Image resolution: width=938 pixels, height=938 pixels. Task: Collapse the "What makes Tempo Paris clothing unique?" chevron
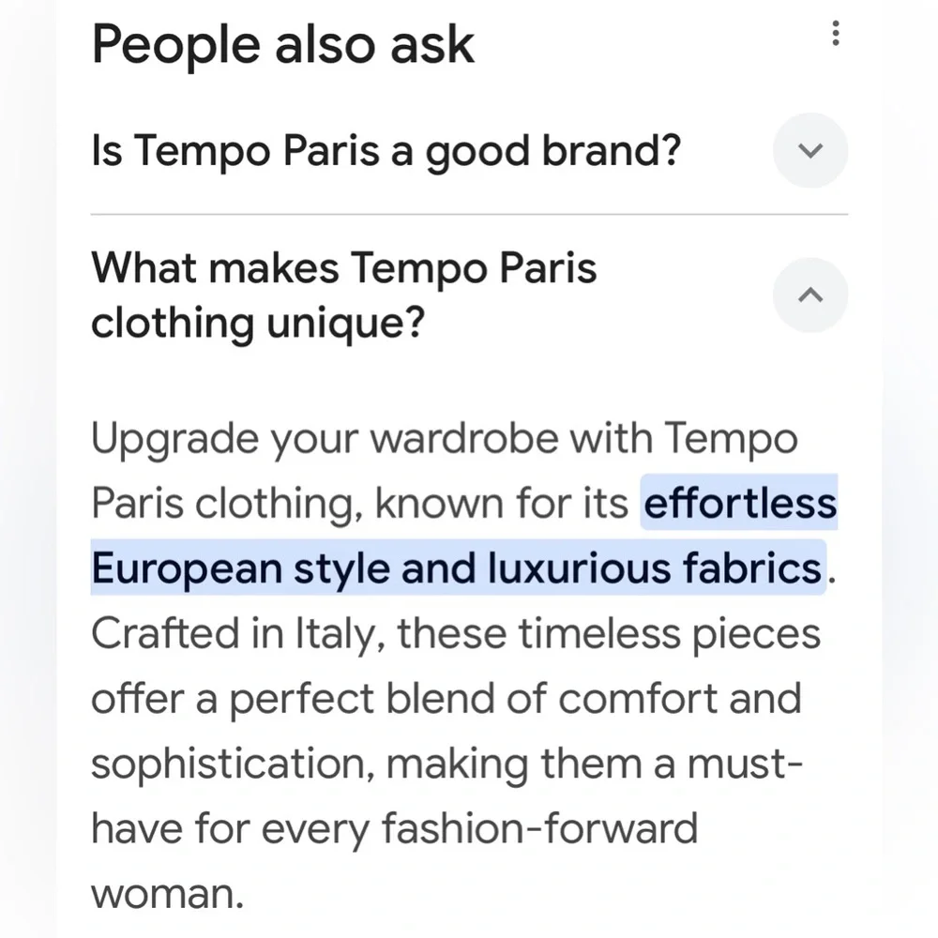(810, 295)
